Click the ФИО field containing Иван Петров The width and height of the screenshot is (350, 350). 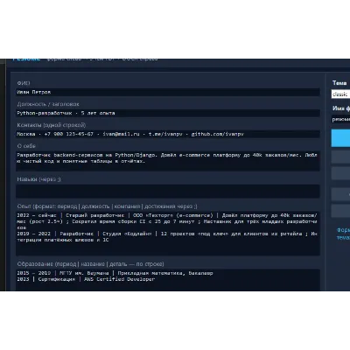click(x=168, y=92)
